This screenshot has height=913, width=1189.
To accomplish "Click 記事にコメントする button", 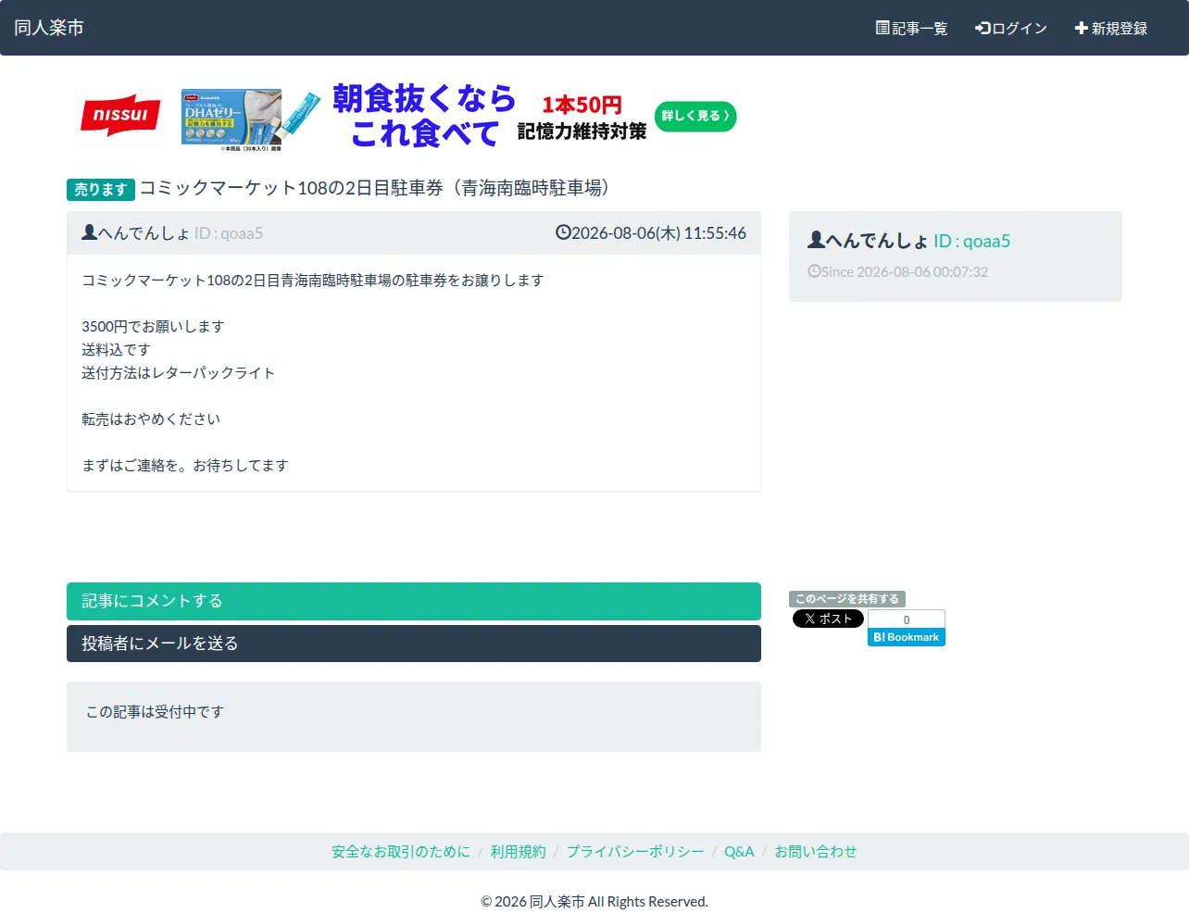I will 414,601.
